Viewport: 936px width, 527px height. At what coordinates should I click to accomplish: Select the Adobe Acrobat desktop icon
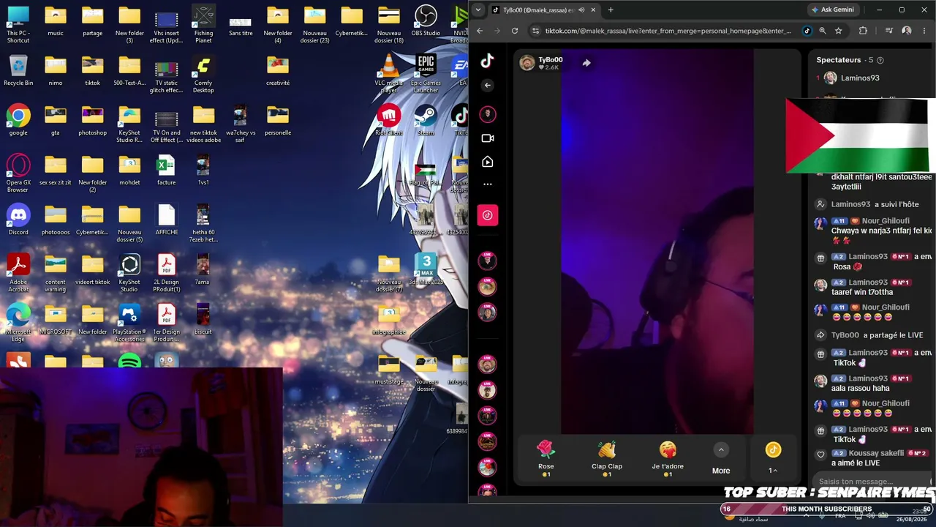[x=18, y=273]
